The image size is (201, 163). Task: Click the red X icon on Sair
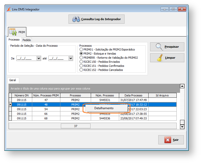tap(168, 140)
